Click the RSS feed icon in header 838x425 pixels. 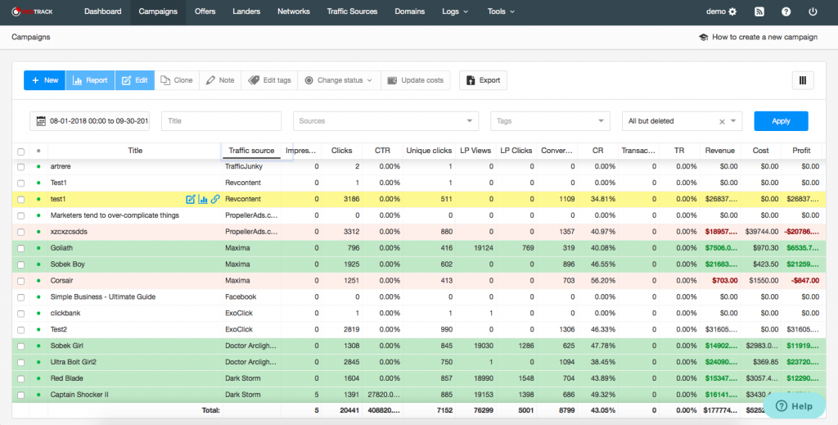(759, 11)
